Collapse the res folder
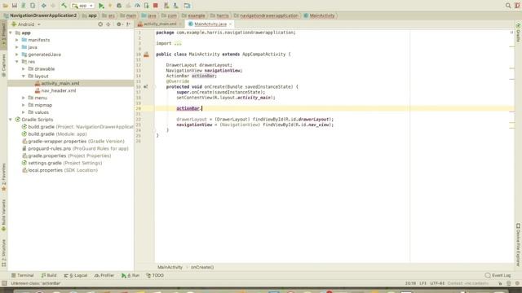The height and width of the screenshot is (293, 522). (x=17, y=62)
